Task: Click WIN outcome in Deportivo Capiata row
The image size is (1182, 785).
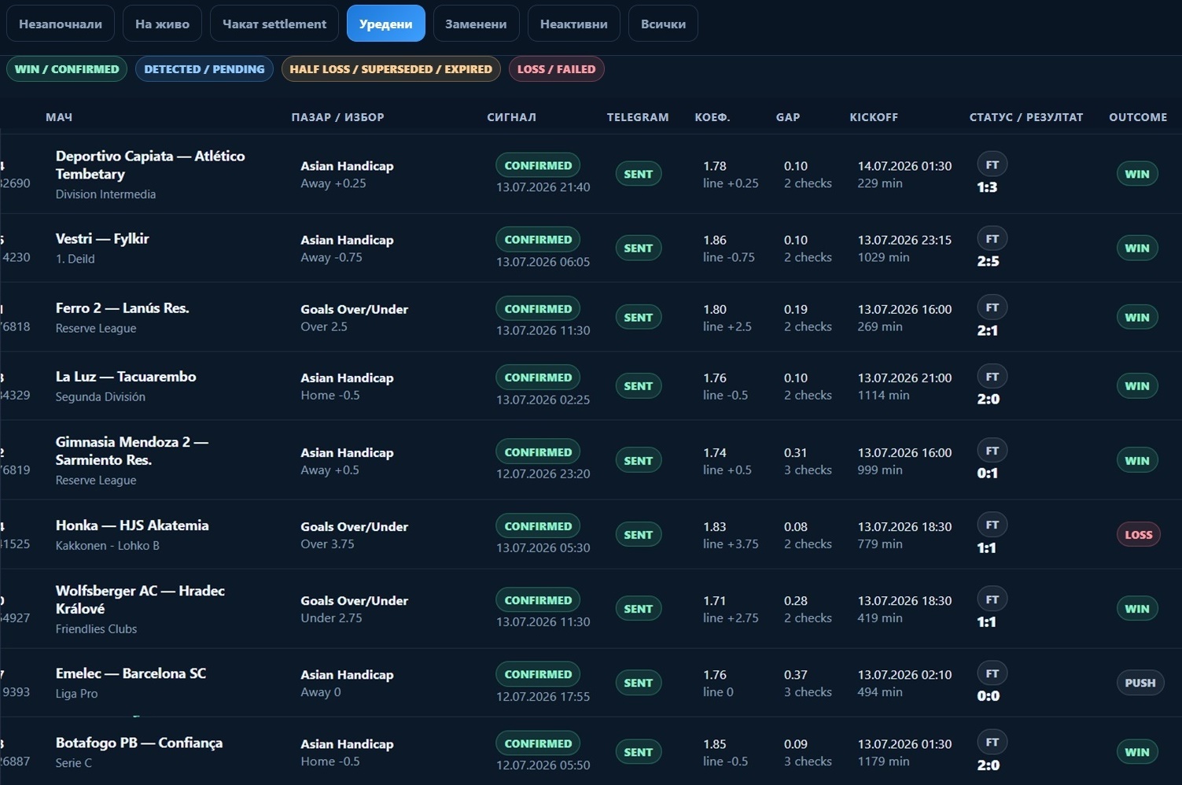Action: pos(1137,174)
